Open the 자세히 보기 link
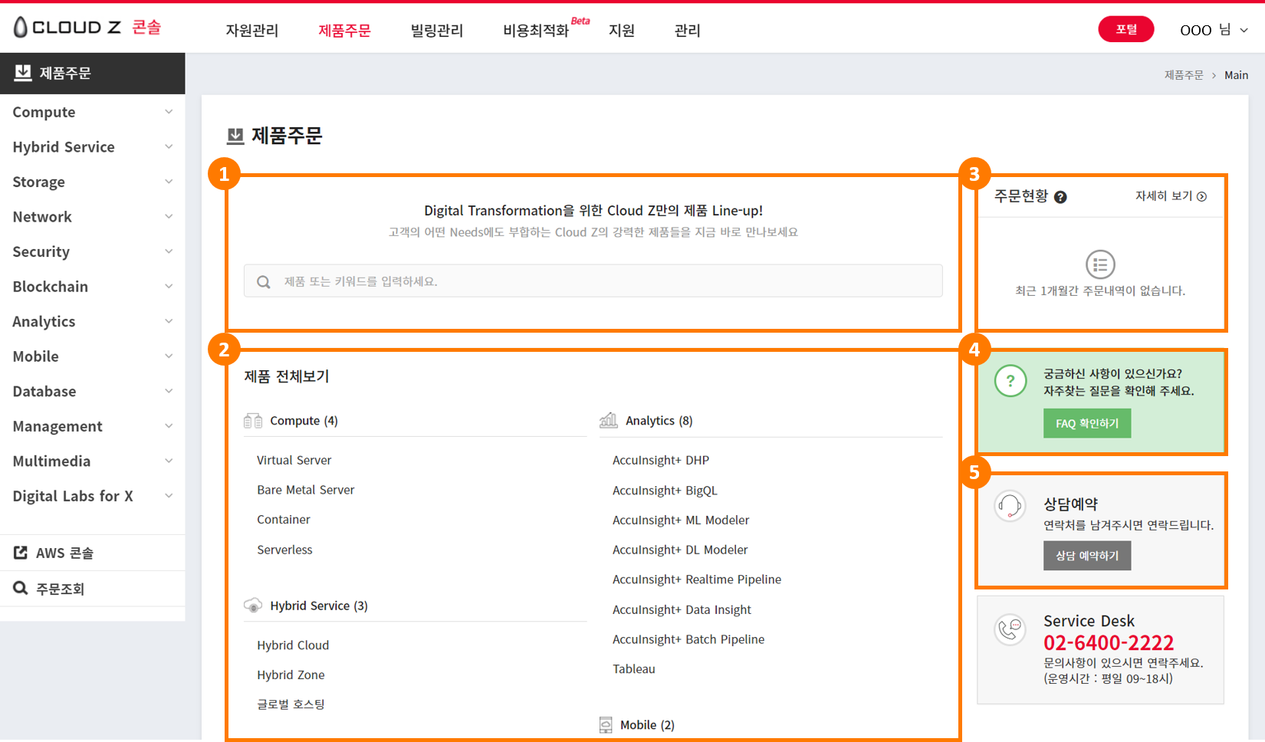 1171,196
